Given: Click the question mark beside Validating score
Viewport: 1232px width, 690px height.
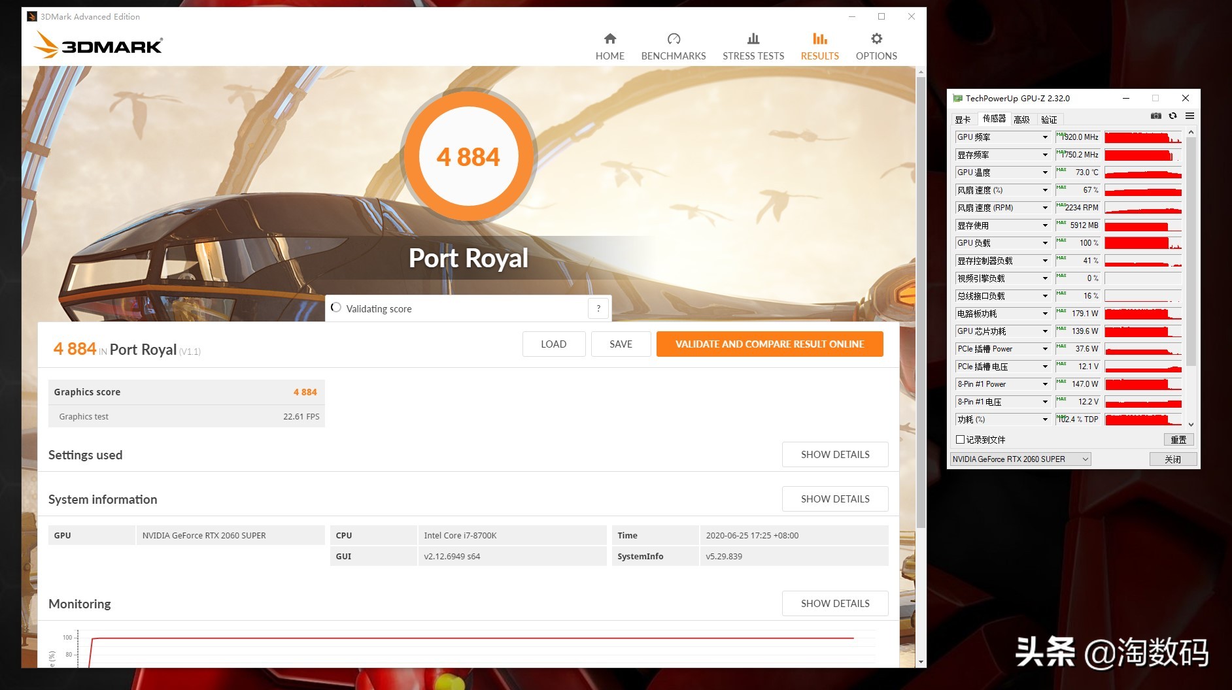Looking at the screenshot, I should coord(598,308).
